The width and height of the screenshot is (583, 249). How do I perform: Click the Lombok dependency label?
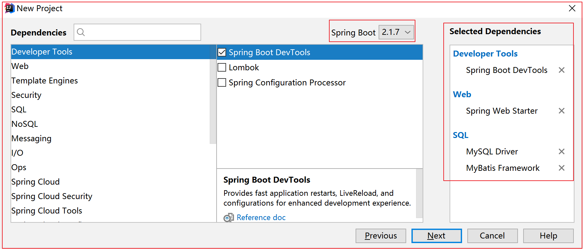click(x=244, y=67)
